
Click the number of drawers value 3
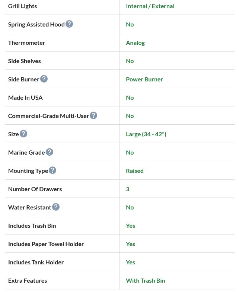click(128, 189)
